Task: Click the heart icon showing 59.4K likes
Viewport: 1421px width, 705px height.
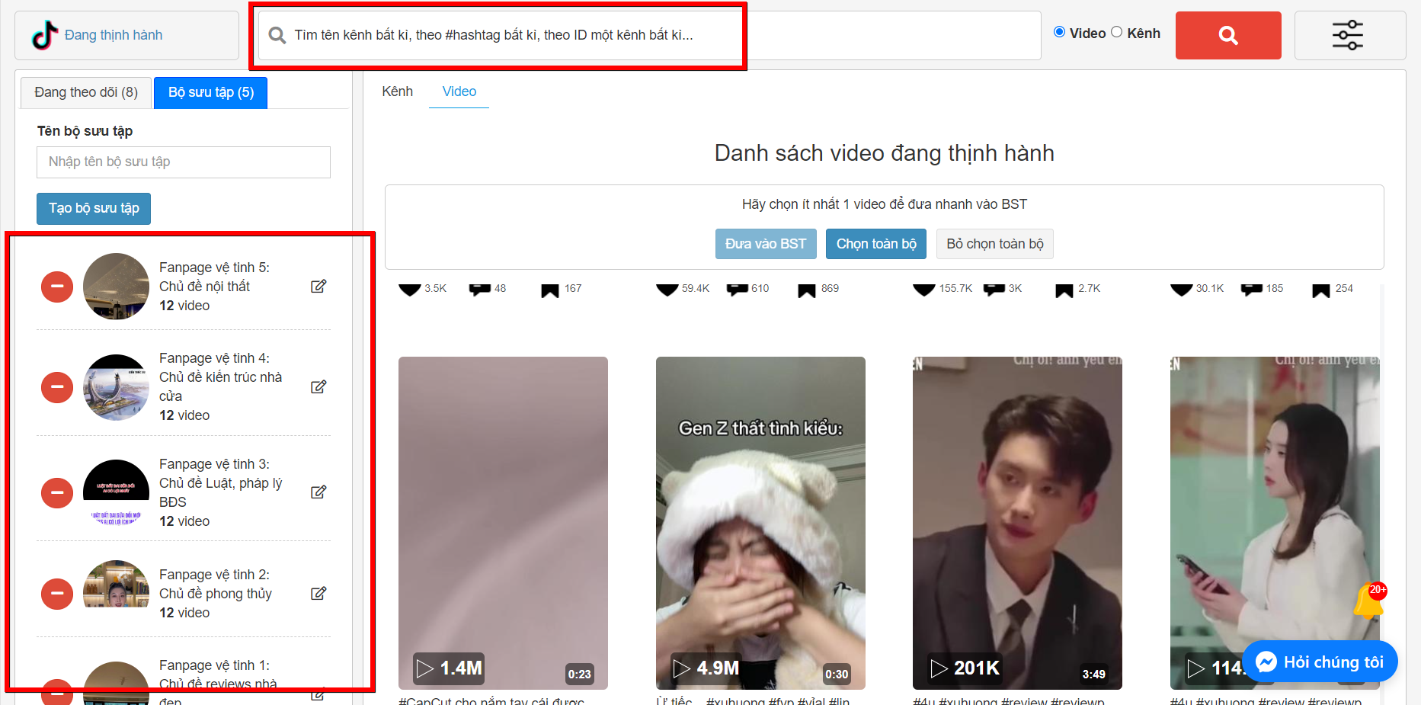Action: 667,290
